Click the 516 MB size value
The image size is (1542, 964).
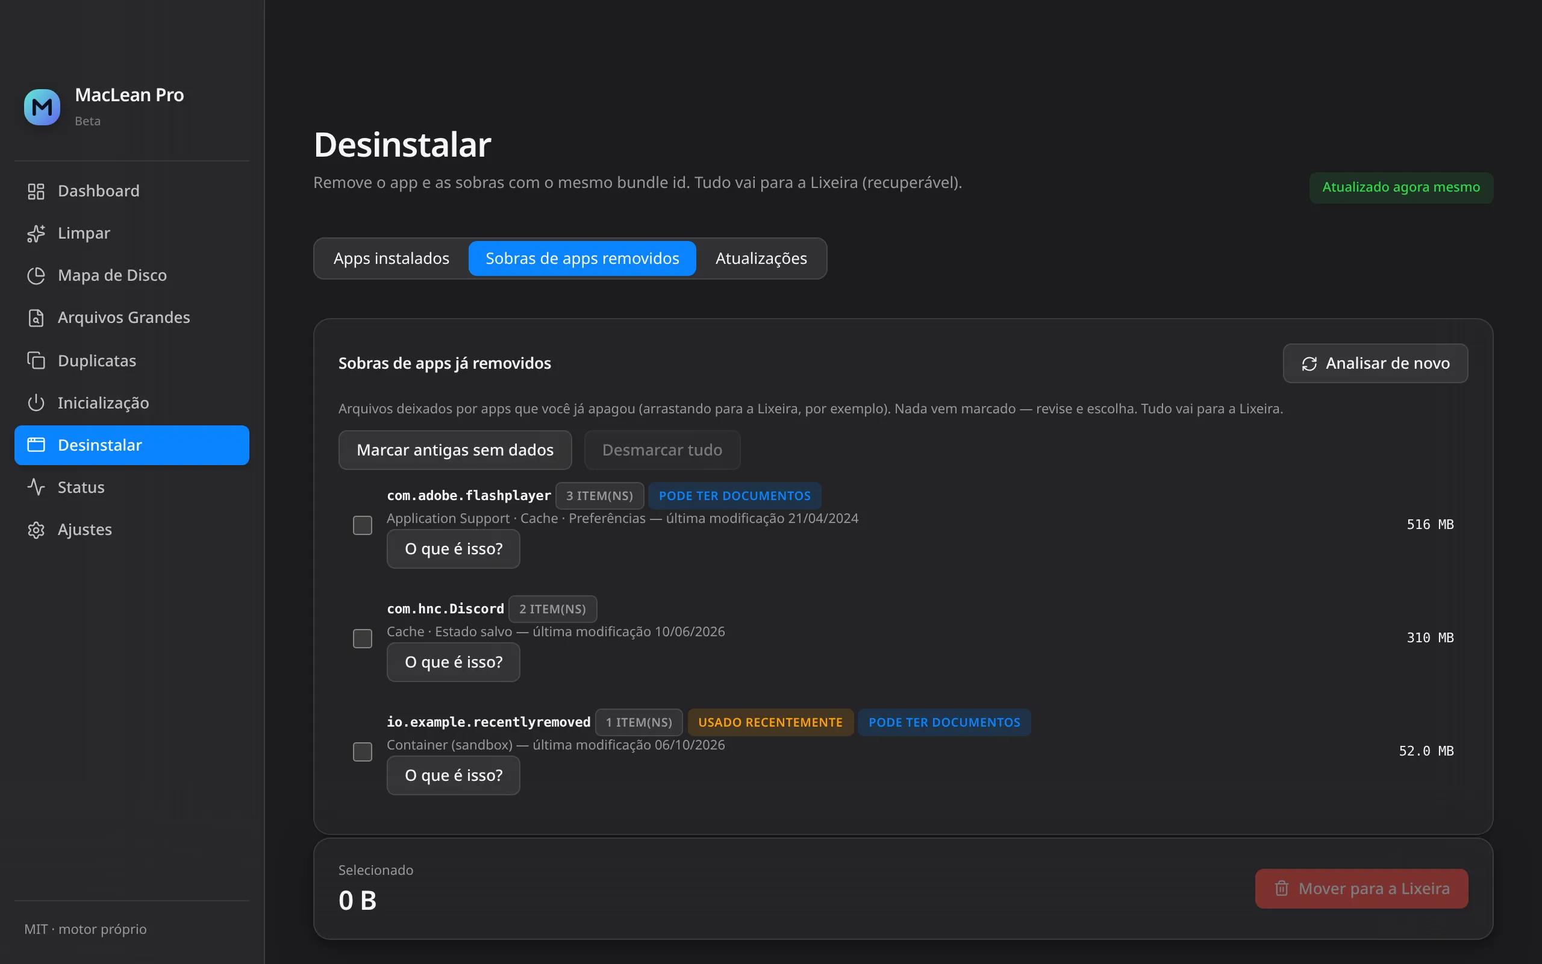(x=1430, y=525)
